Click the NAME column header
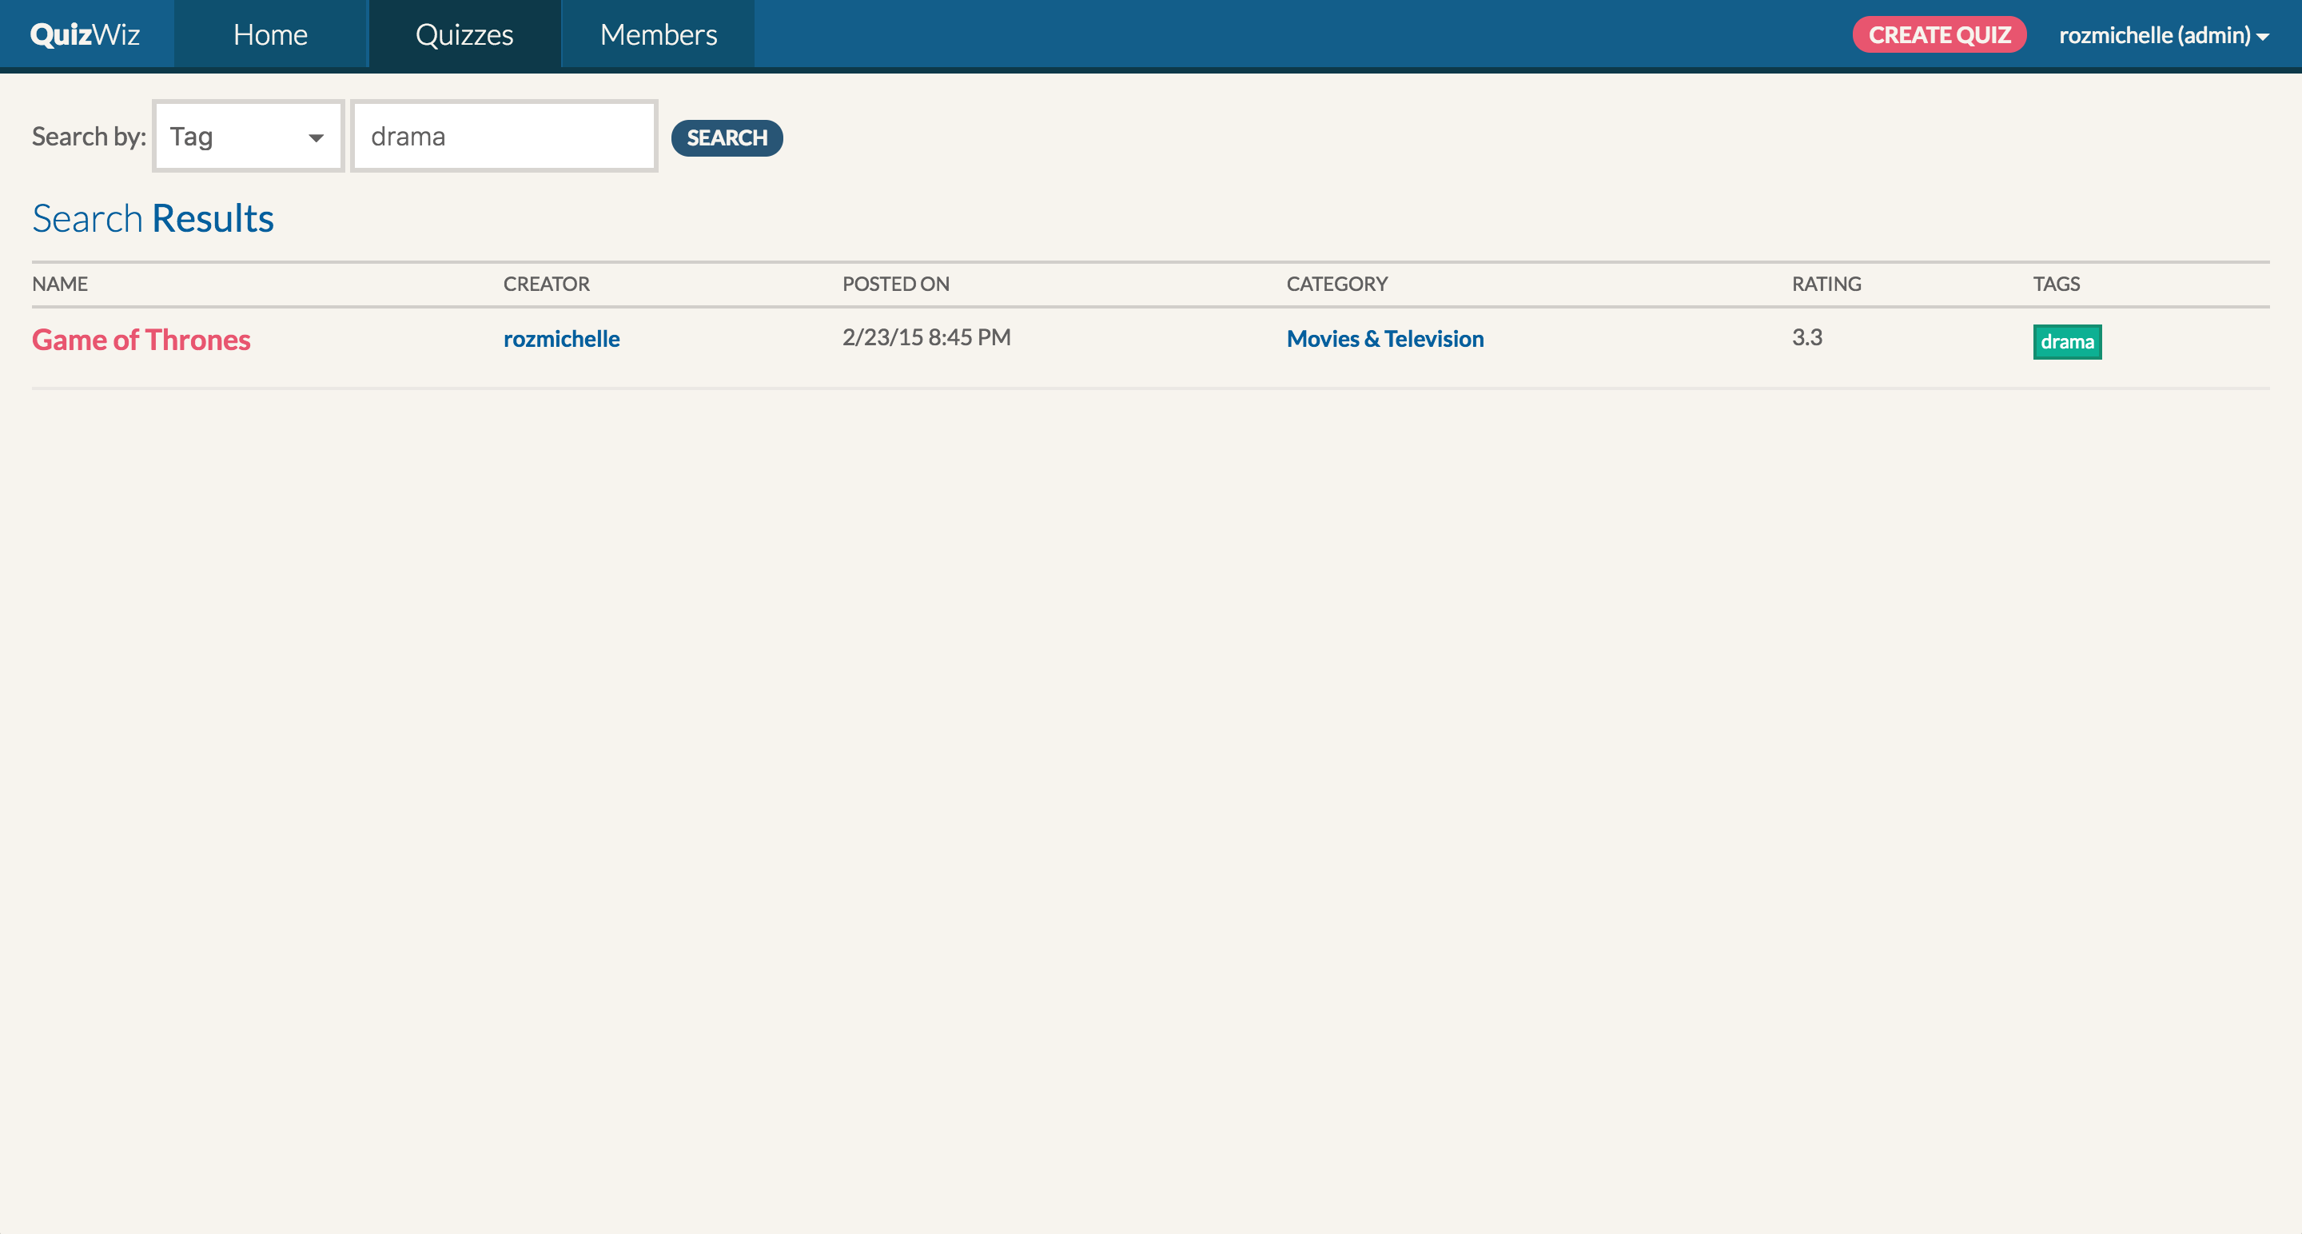The width and height of the screenshot is (2302, 1234). coord(60,285)
